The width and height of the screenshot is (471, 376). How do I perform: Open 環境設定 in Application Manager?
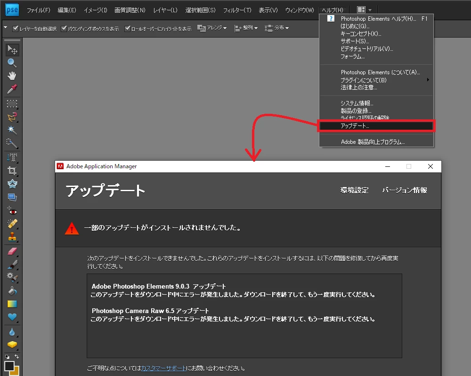click(354, 190)
